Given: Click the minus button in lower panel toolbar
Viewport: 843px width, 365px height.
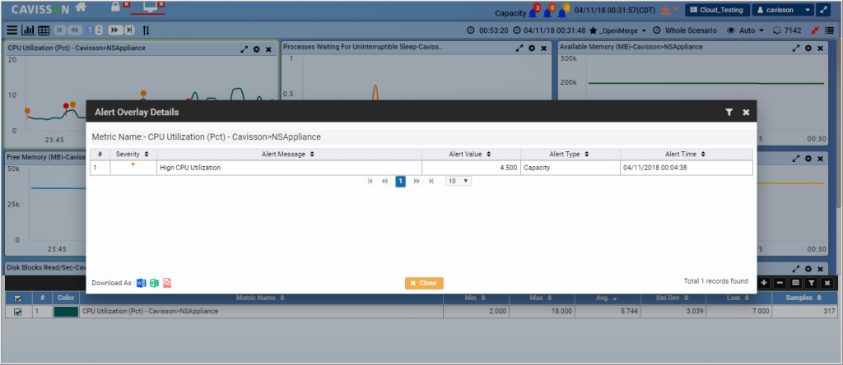Looking at the screenshot, I should pos(780,282).
